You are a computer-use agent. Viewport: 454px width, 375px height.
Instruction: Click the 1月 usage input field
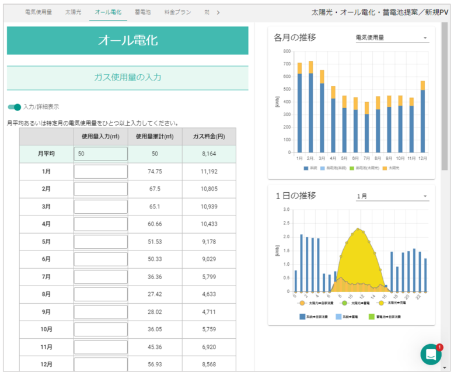coord(100,172)
